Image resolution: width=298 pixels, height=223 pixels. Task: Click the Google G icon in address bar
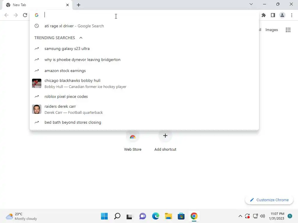tap(37, 15)
